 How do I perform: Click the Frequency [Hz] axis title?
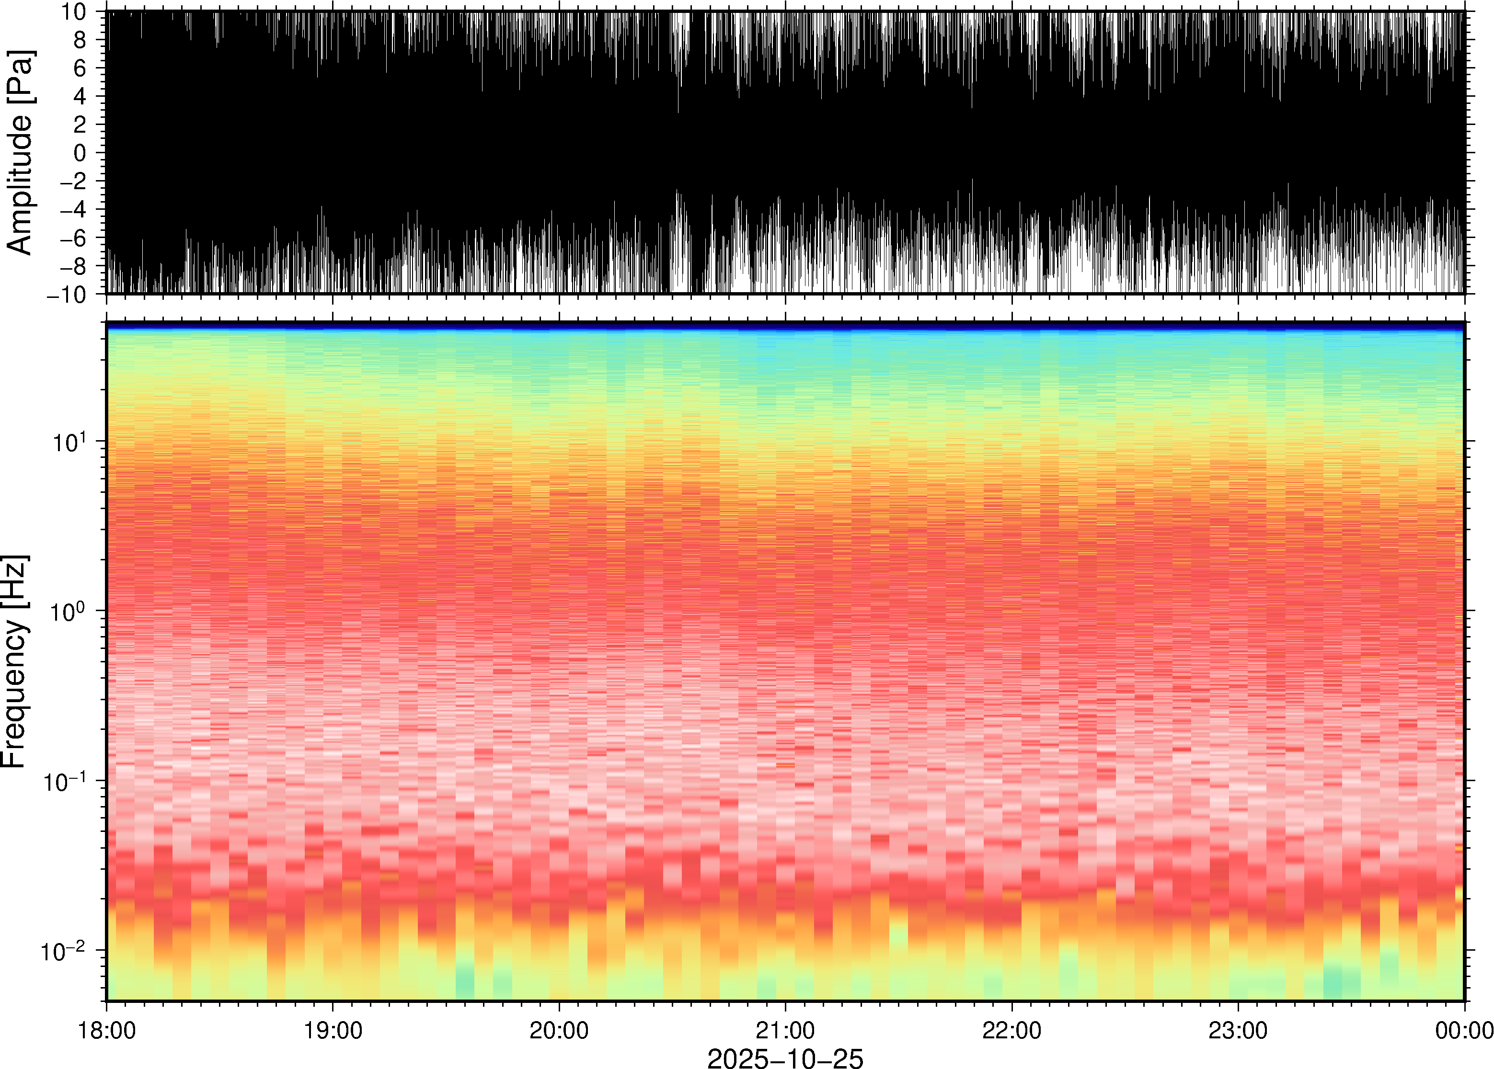point(14,661)
